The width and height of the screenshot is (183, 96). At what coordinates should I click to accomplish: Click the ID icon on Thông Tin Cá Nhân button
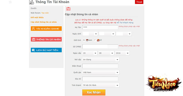(x=33, y=39)
